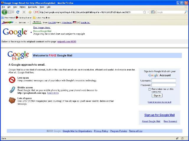The width and height of the screenshot is (189, 141).
Task: Click the Netcraft Risk Rating bar
Action: (x=37, y=22)
